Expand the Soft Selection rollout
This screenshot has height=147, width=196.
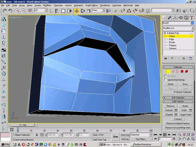pos(178,98)
